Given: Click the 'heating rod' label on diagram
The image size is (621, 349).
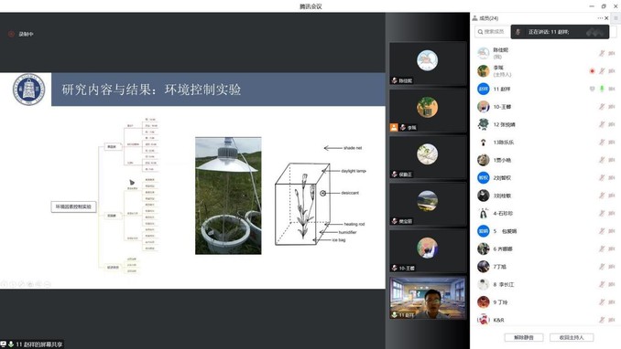Looking at the screenshot, I should point(354,224).
